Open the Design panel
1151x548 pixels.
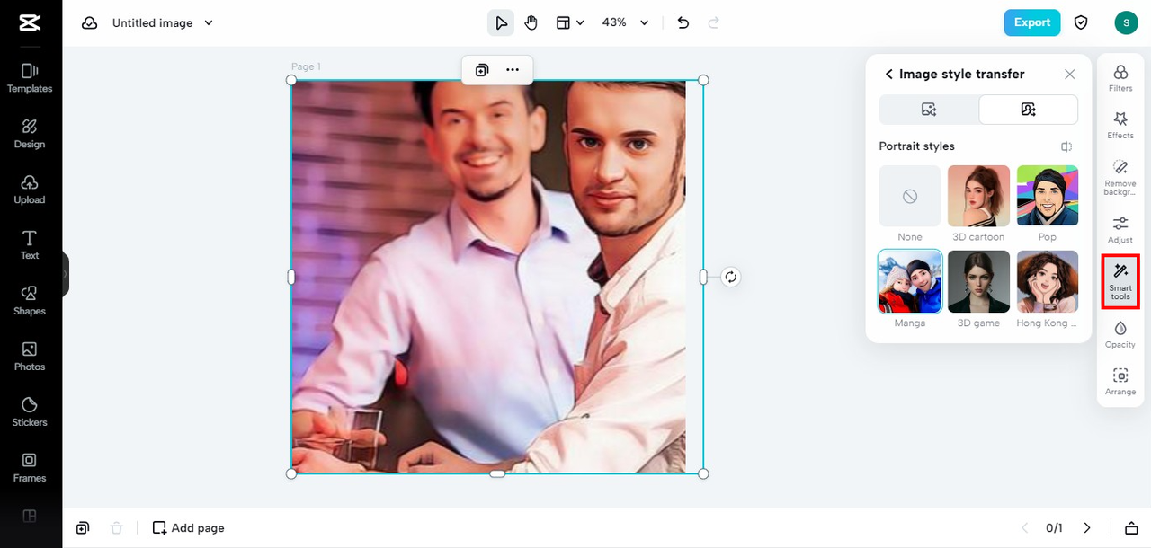pyautogui.click(x=30, y=134)
